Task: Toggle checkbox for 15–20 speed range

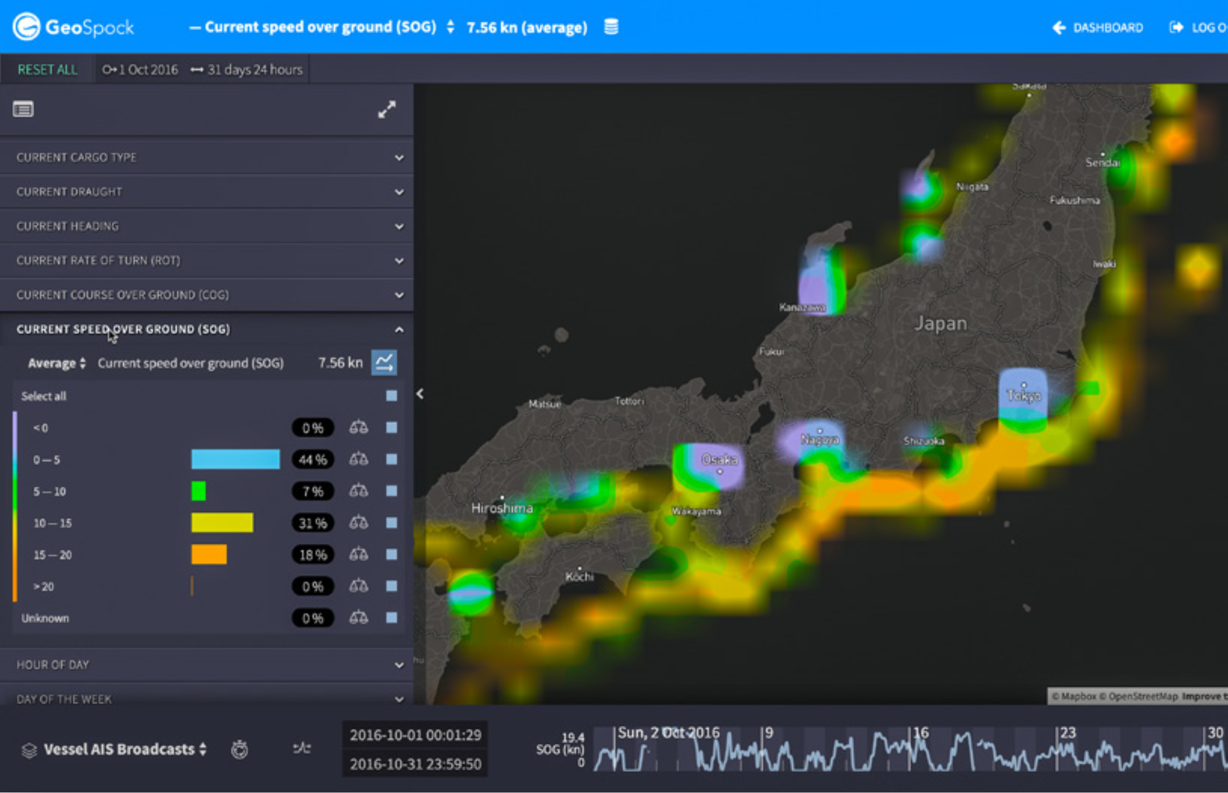Action: pos(391,554)
